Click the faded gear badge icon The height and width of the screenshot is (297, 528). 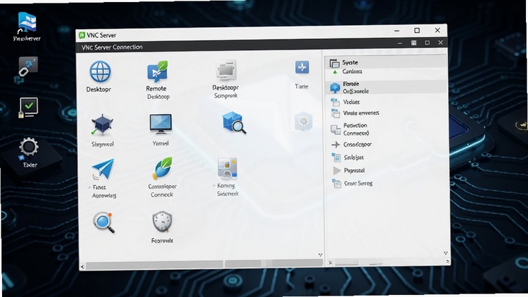tap(304, 121)
